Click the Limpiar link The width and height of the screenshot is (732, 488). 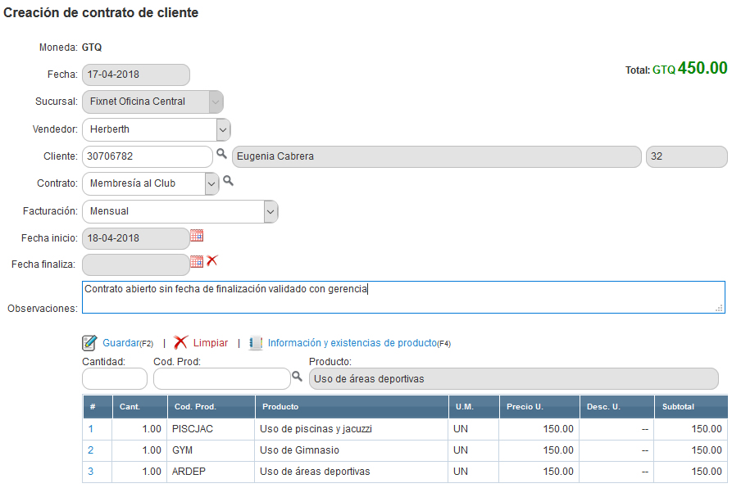(211, 343)
